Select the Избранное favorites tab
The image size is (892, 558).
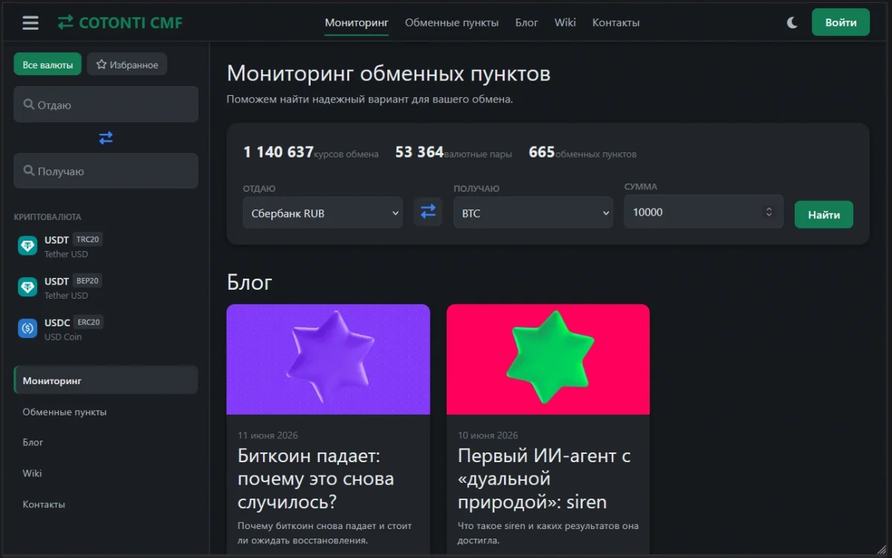[x=127, y=65]
